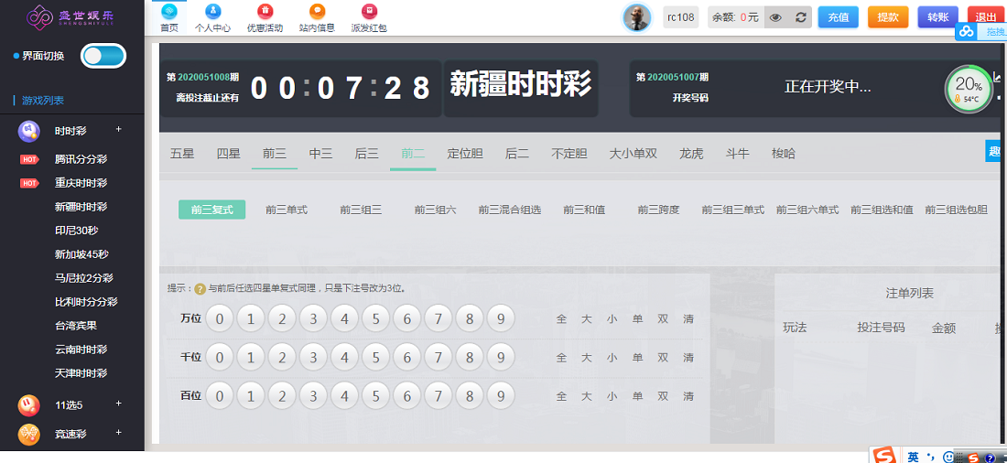This screenshot has height=463, width=1007.
Task: Click the 20% CPU usage gauge
Action: (x=969, y=89)
